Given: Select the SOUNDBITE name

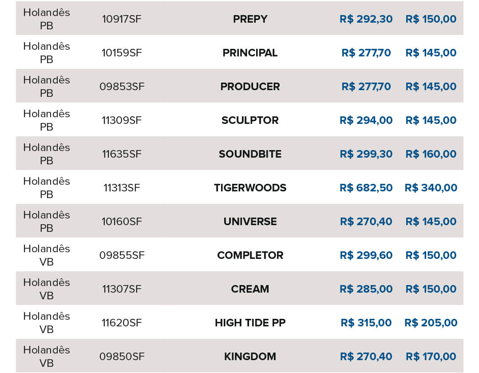Looking at the screenshot, I should point(250,154).
